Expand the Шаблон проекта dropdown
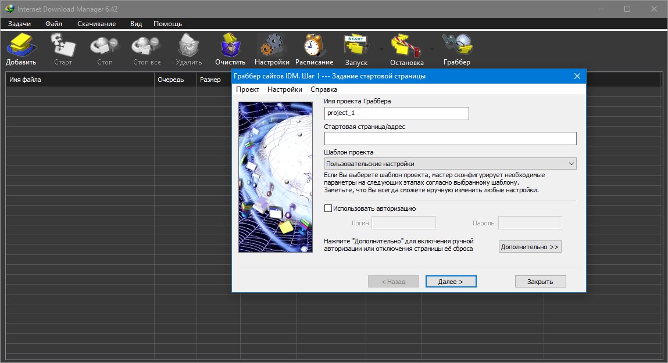This screenshot has height=363, width=668. click(x=450, y=164)
